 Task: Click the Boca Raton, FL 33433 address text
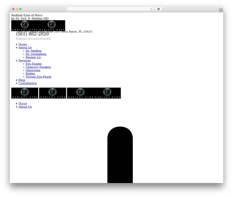pos(77,32)
